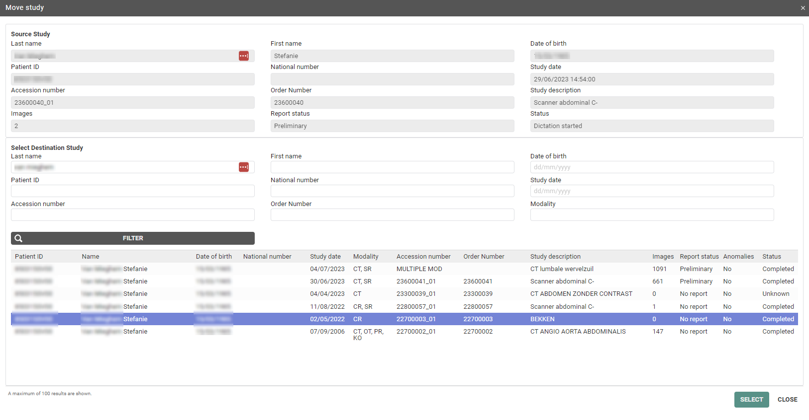Image resolution: width=809 pixels, height=420 pixels.
Task: Click the destination Date of birth field
Action: (x=652, y=167)
